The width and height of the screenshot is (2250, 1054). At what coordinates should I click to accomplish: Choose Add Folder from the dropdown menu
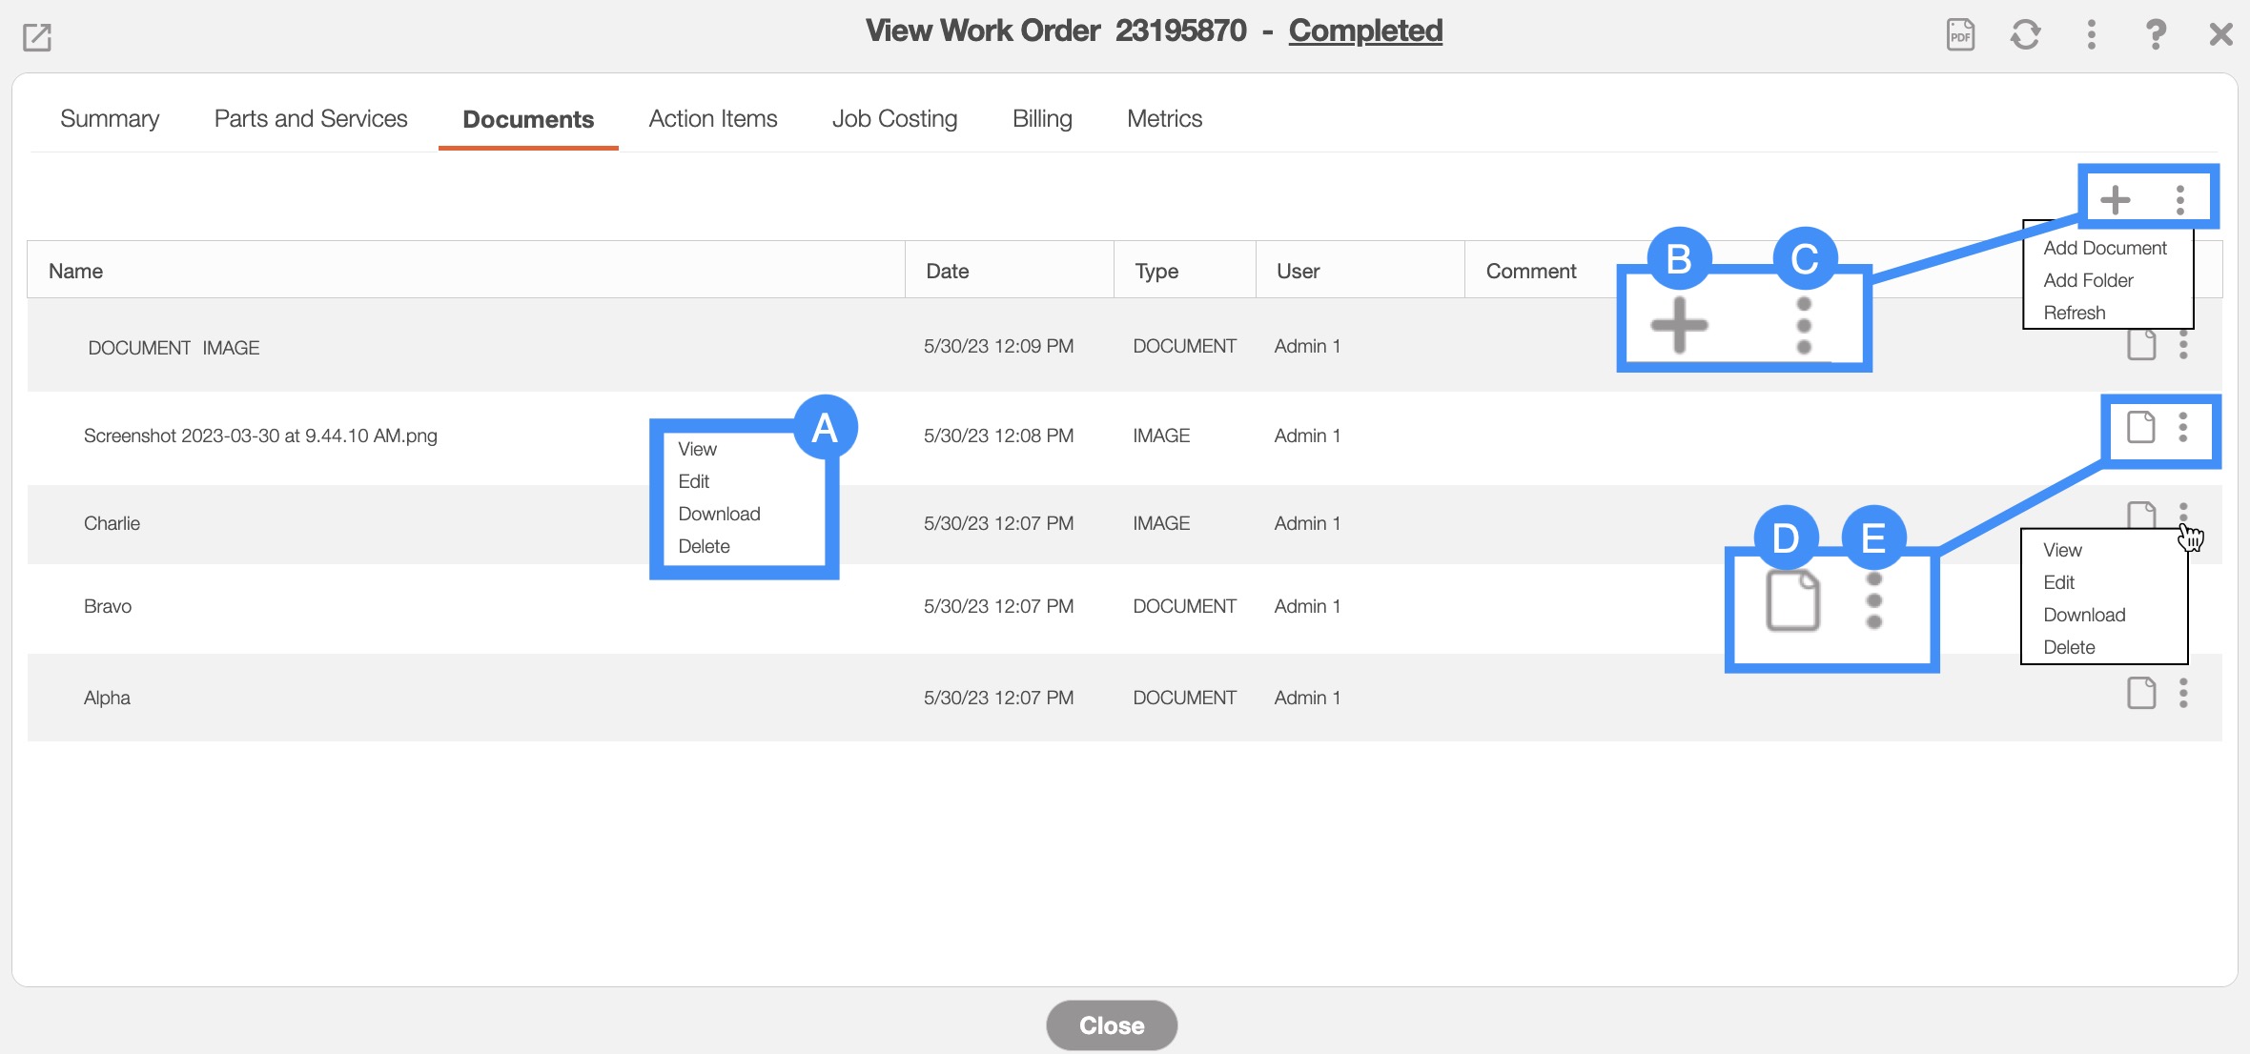(x=2088, y=280)
